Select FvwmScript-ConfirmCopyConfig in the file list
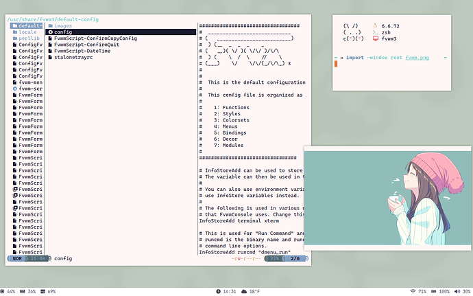473x296 pixels. [x=95, y=38]
